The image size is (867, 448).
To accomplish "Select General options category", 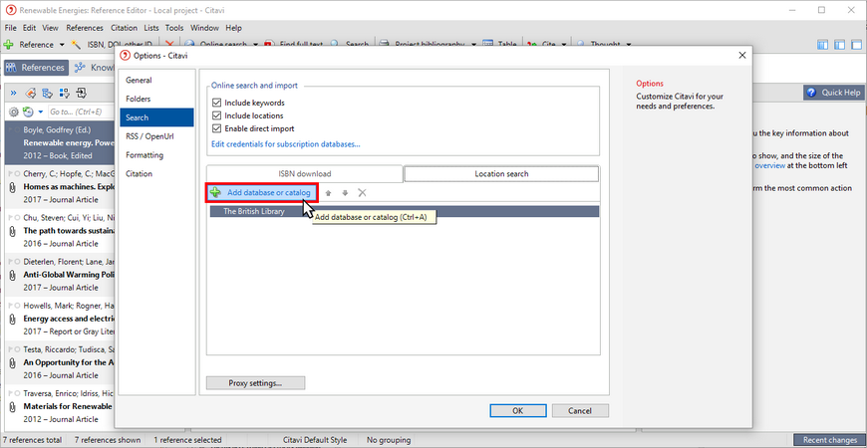I will click(156, 80).
